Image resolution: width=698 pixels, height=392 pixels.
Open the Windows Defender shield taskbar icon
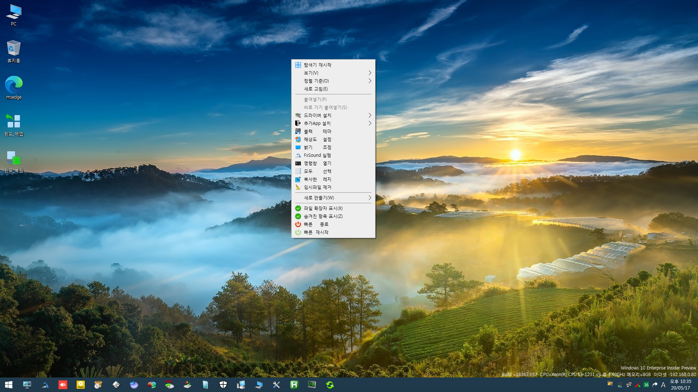[x=223, y=385]
